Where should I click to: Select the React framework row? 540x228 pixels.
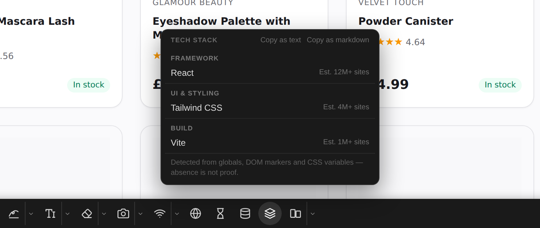270,72
